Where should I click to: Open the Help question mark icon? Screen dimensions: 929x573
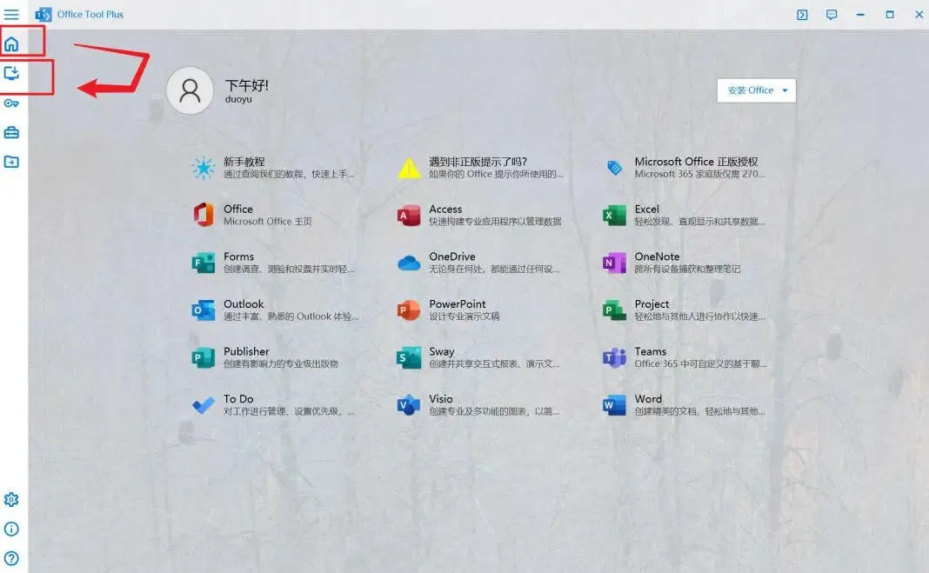[x=11, y=558]
